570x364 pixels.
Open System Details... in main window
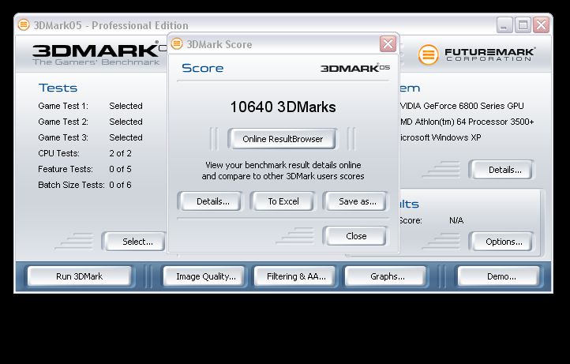(x=503, y=170)
